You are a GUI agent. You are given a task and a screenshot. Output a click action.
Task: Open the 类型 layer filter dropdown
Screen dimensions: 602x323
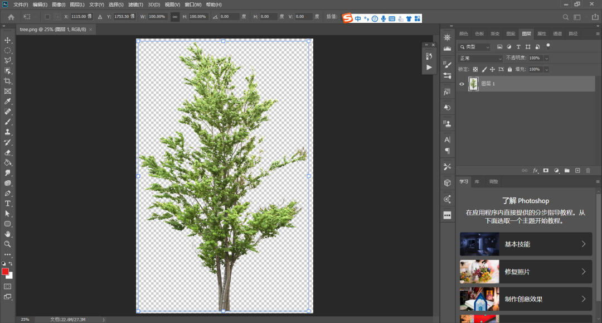[x=474, y=47]
